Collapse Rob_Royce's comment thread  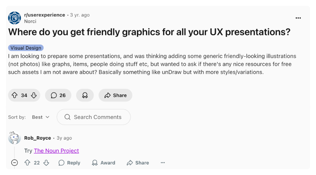(x=14, y=162)
